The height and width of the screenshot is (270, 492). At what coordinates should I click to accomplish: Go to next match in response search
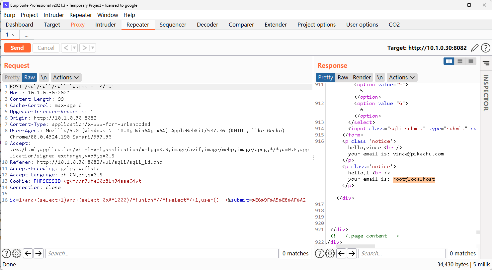coord(352,253)
